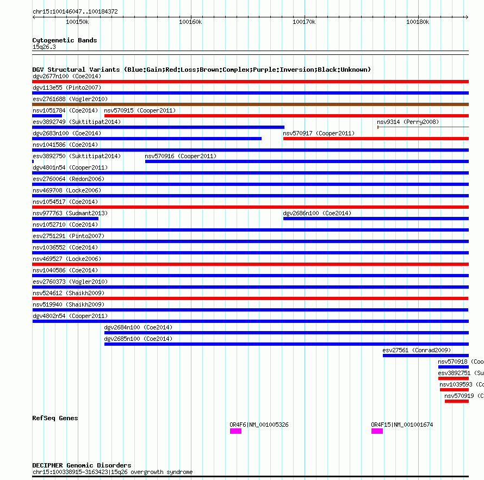Open the nsv1039593 variant label
484x480 pixels.
[x=462, y=384]
